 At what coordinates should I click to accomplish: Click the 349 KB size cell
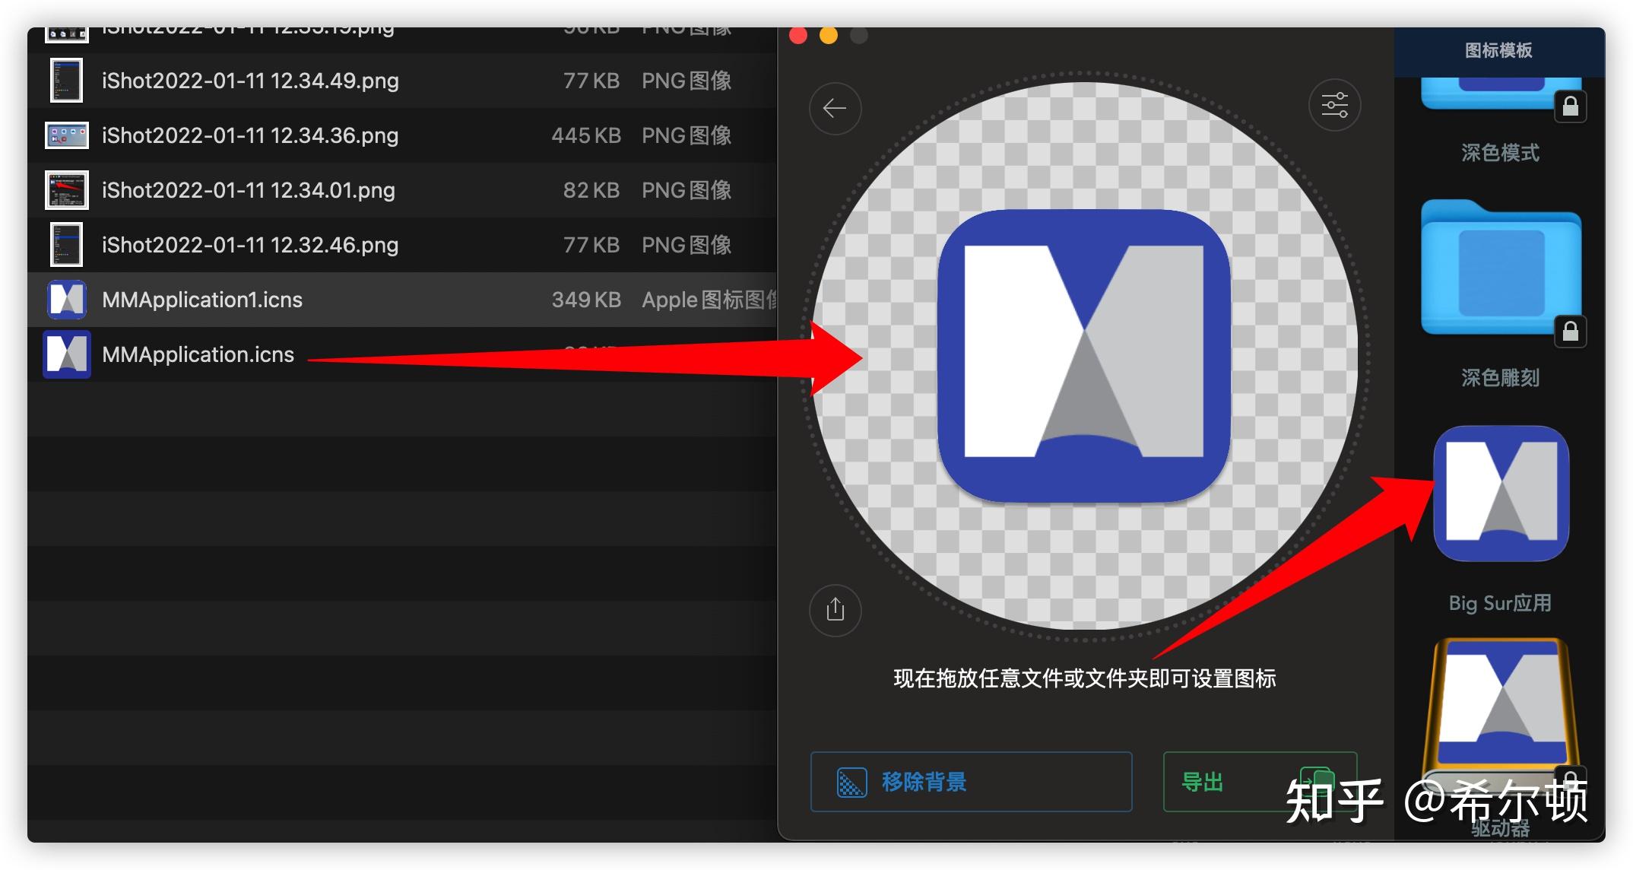[x=586, y=300]
